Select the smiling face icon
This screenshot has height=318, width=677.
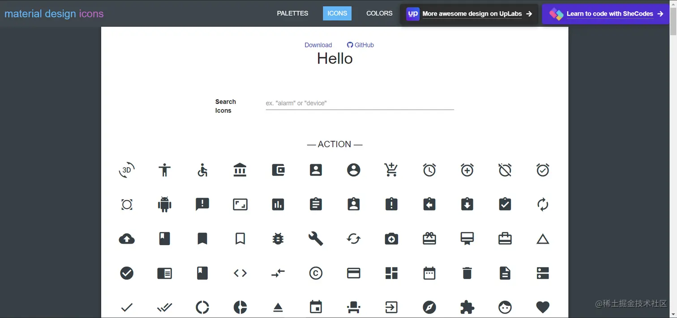click(505, 307)
